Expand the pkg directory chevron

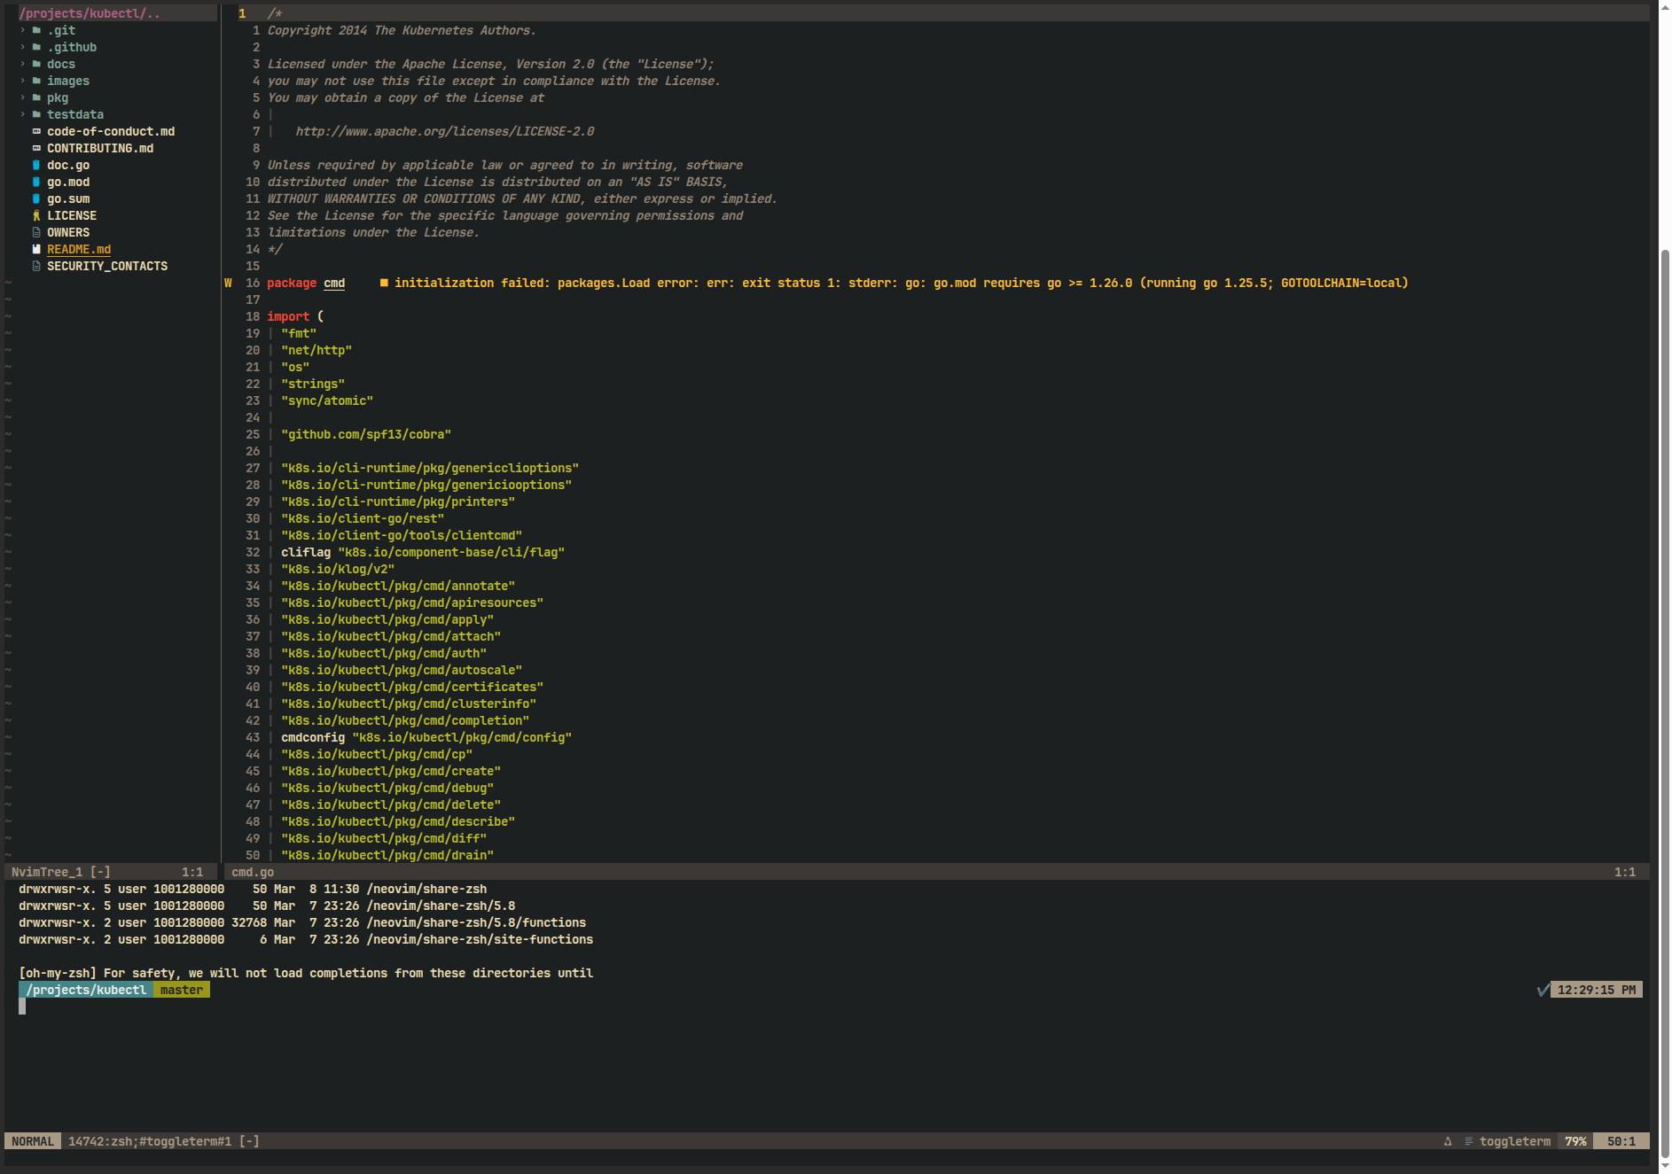(23, 97)
